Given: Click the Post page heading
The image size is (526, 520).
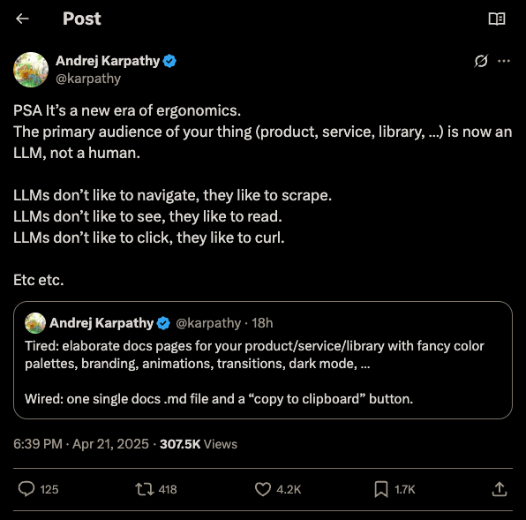Looking at the screenshot, I should pyautogui.click(x=82, y=19).
